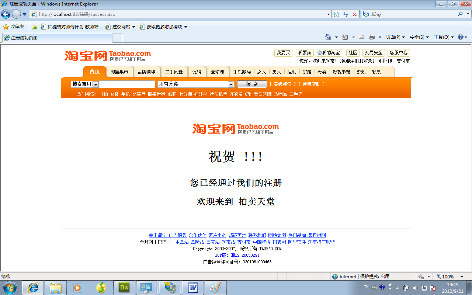Screen dimensions: 472x295
Task: Open Dreamweaver from the taskbar
Action: coord(124,288)
